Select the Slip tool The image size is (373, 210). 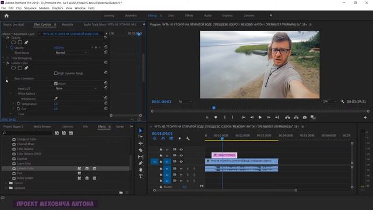pyautogui.click(x=140, y=157)
